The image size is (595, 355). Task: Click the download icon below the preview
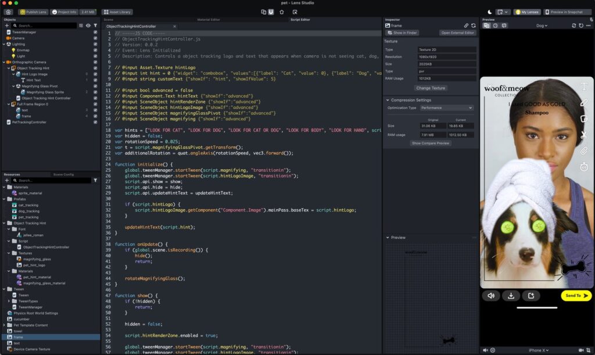511,296
